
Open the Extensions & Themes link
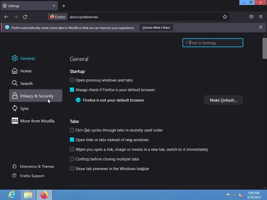point(37,166)
